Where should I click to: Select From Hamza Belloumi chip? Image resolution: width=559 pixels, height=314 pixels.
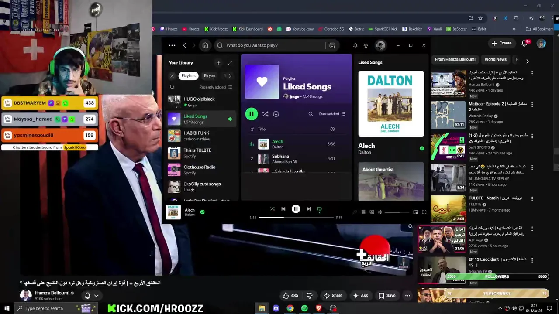455,59
